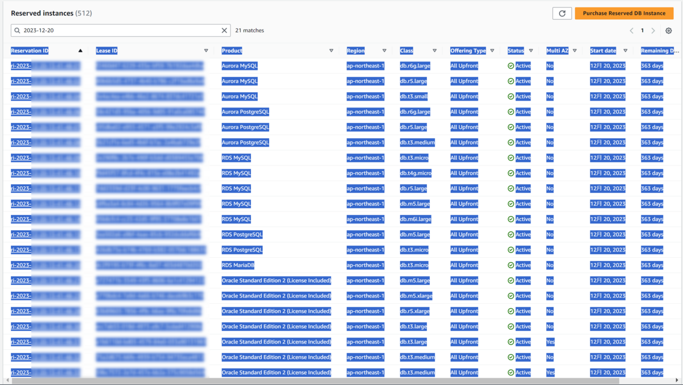Clear the 2023-12-20 search filter
683x385 pixels.
[224, 31]
